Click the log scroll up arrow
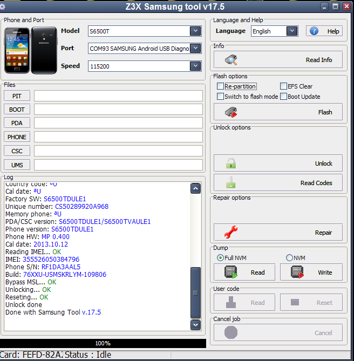The width and height of the screenshot is (354, 361). 196,188
